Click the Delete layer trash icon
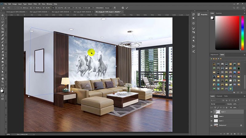The image size is (246, 138). tap(242, 134)
